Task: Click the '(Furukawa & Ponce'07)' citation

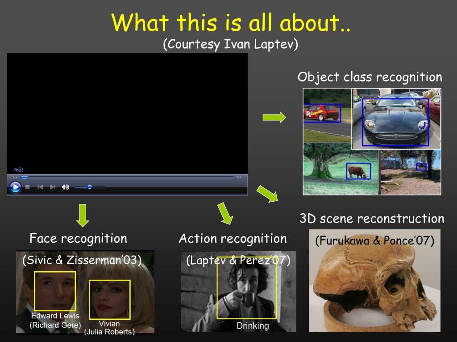Action: coord(375,241)
